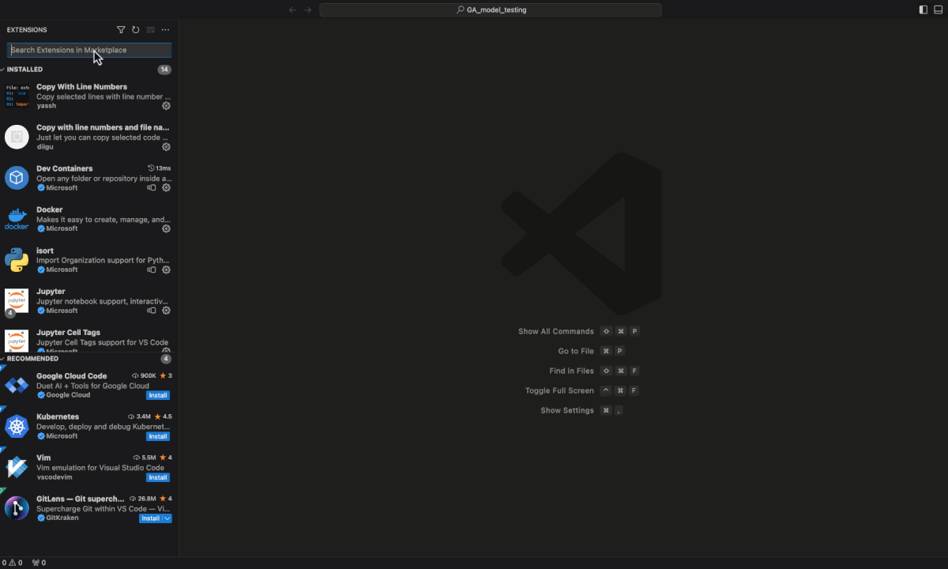Click GitLens download count 26.8M
This screenshot has width=948, height=569.
tap(142, 499)
